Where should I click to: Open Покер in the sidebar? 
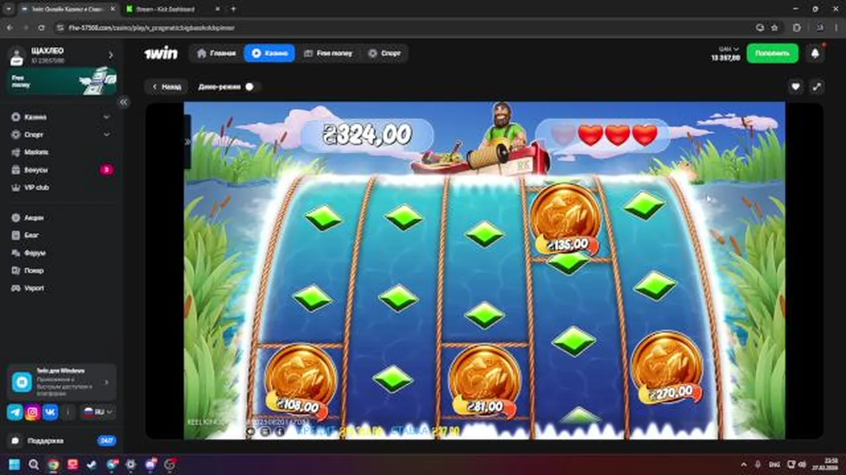click(28, 270)
